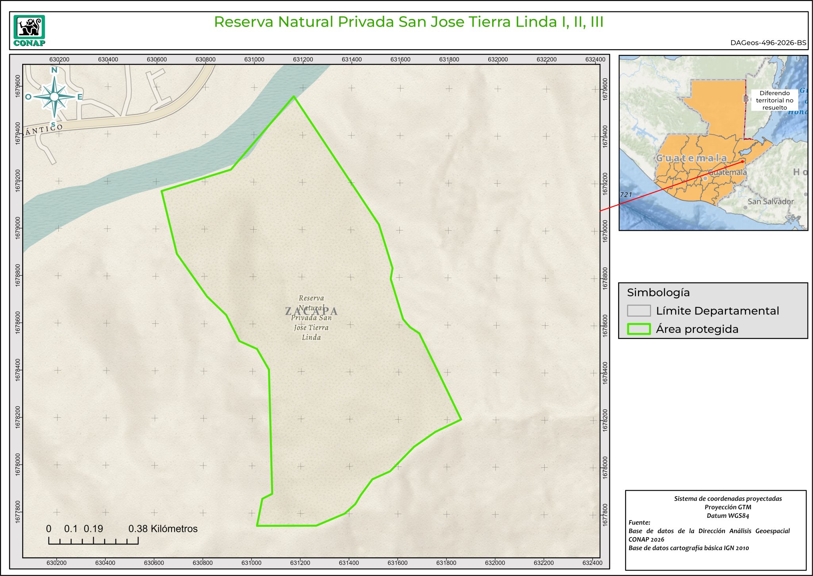The height and width of the screenshot is (576, 813).
Task: Click the 0.38 Kilómetros scale label
Action: pos(163,529)
